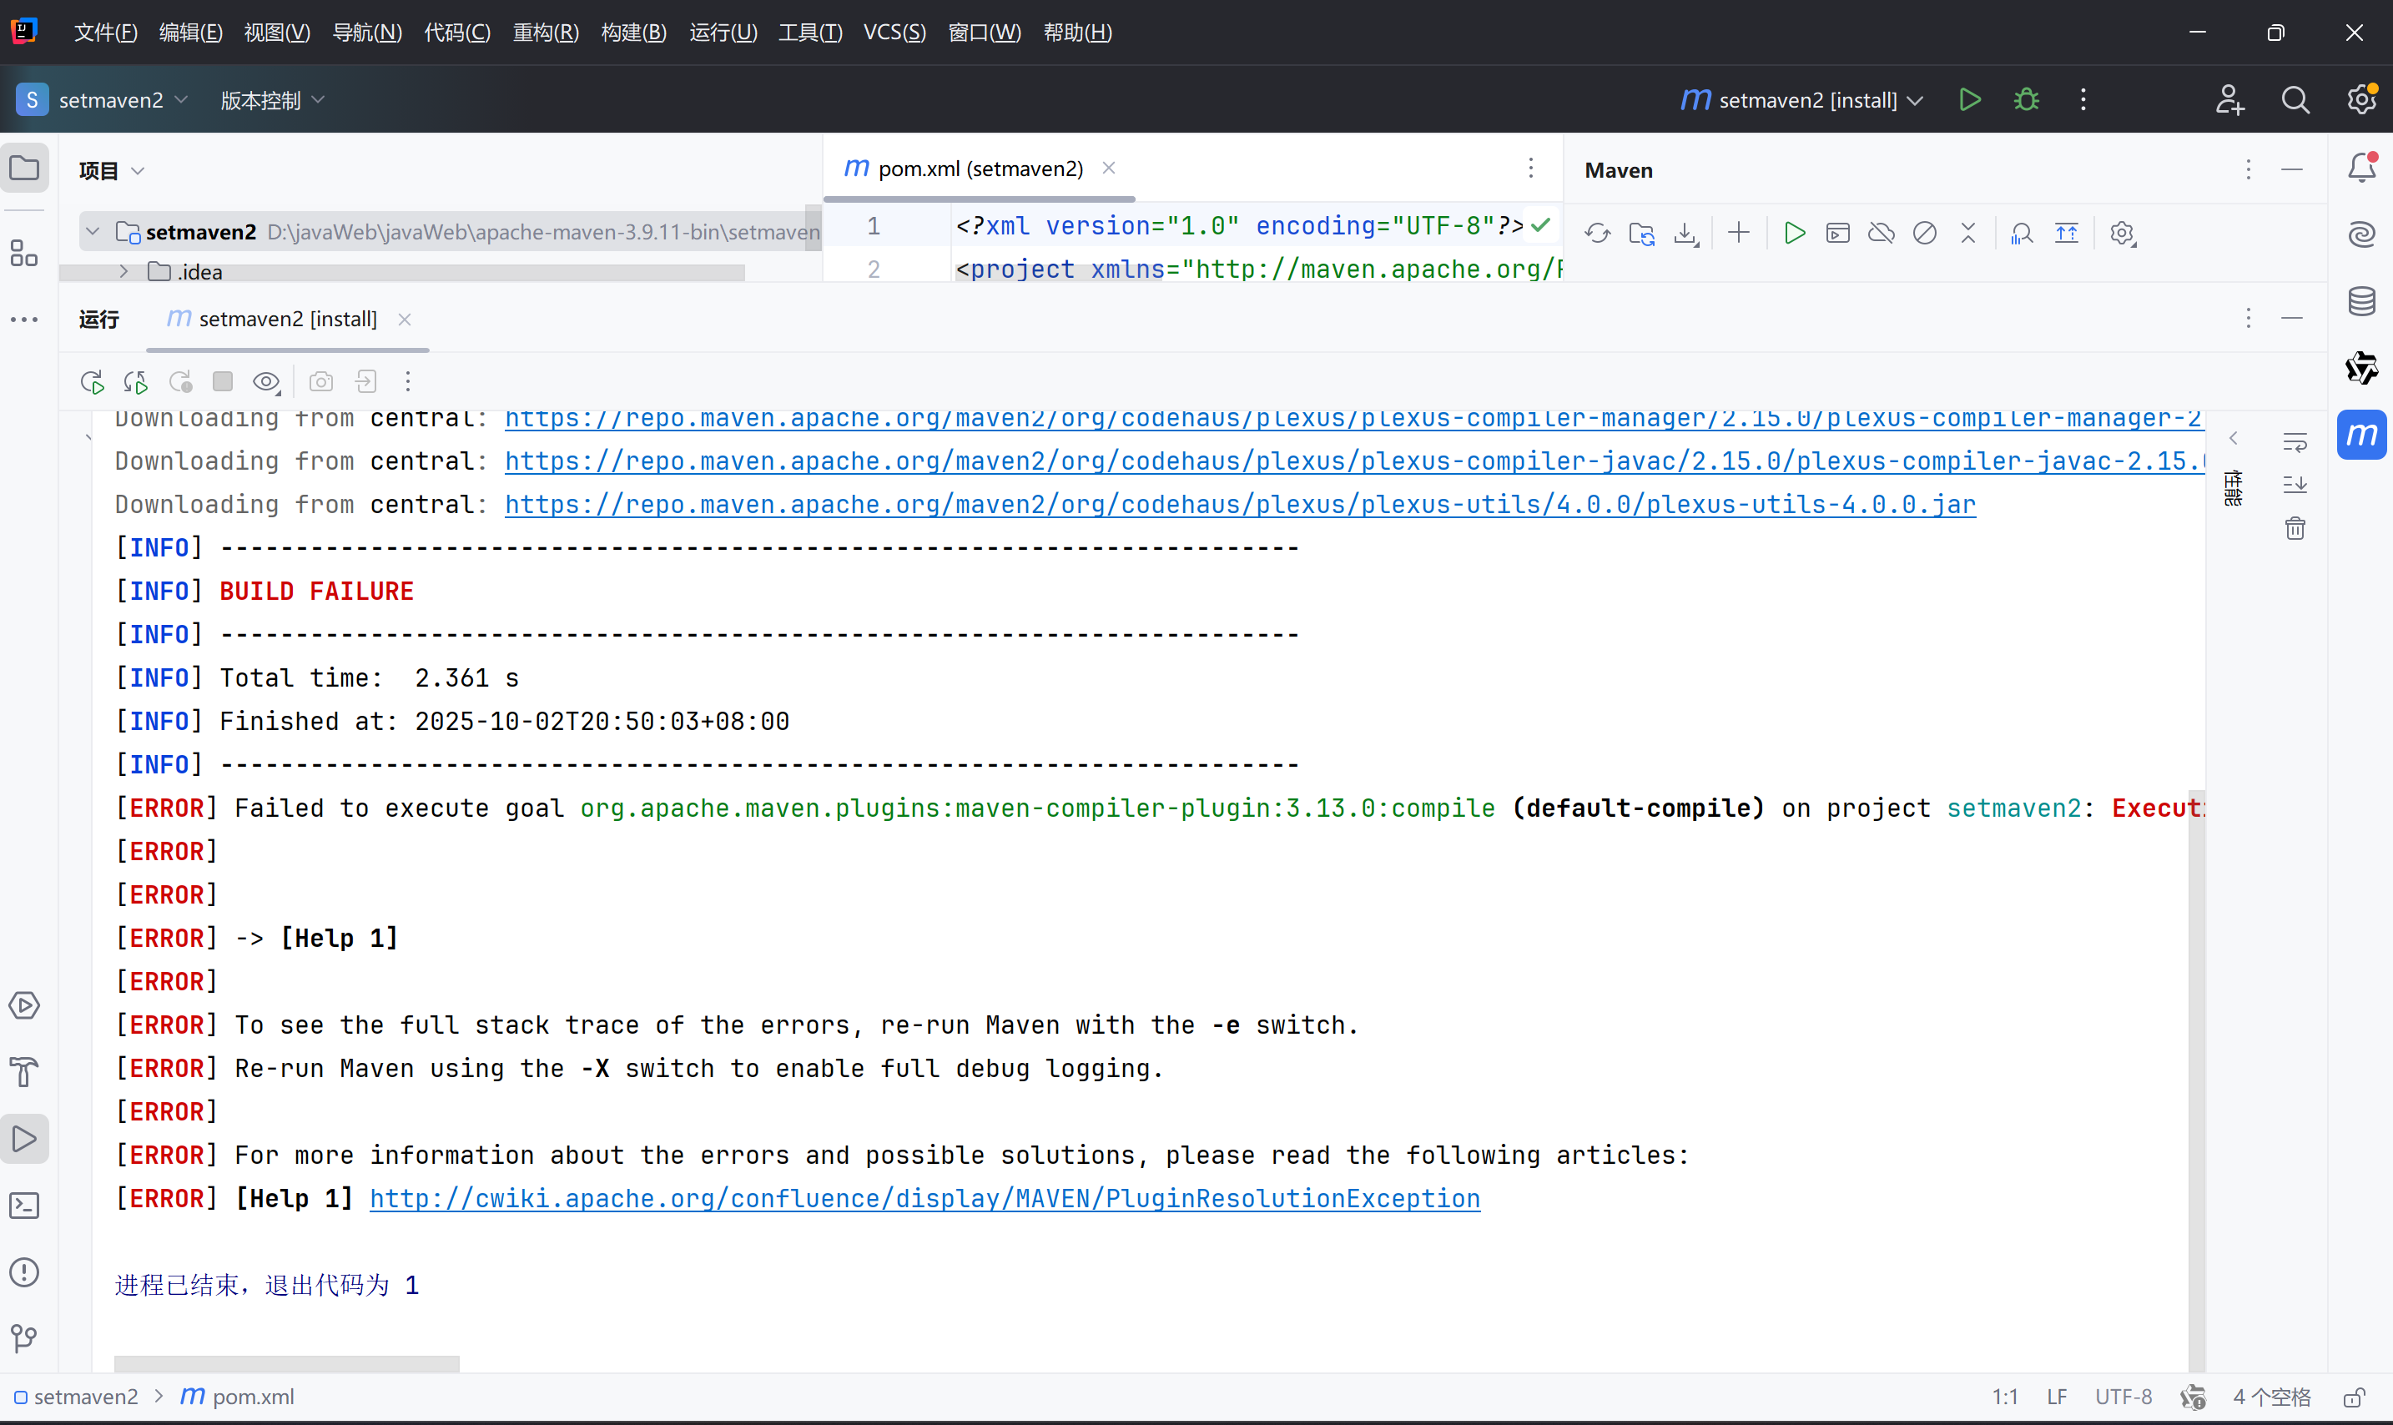Click the Stop process square icon
This screenshot has height=1425, width=2393.
pyautogui.click(x=223, y=382)
